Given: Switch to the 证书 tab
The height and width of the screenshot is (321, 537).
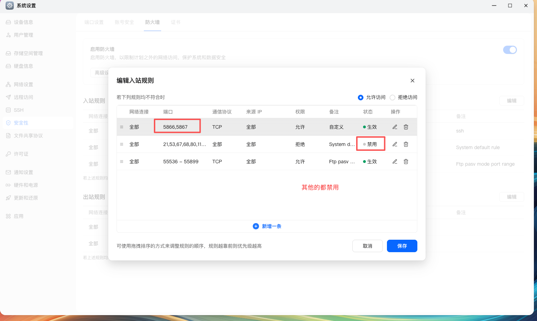Looking at the screenshot, I should coord(176,22).
